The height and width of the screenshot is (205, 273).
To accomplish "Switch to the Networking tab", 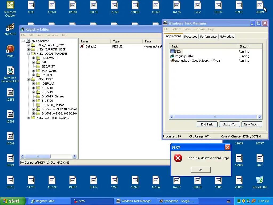I will (x=227, y=36).
